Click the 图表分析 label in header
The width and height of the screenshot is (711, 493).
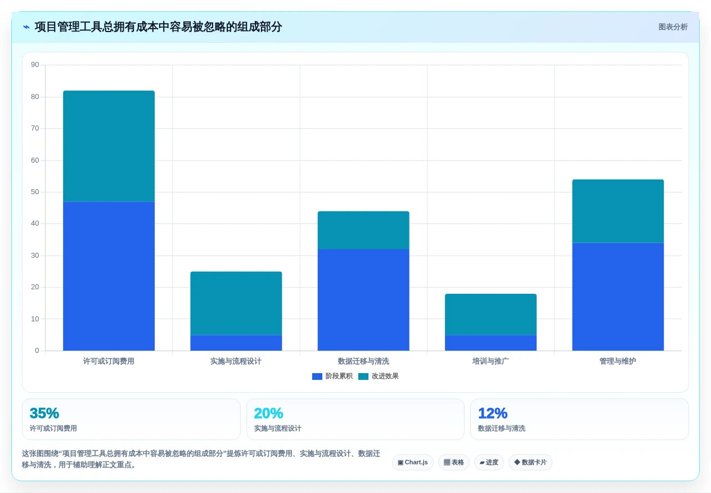[x=673, y=27]
